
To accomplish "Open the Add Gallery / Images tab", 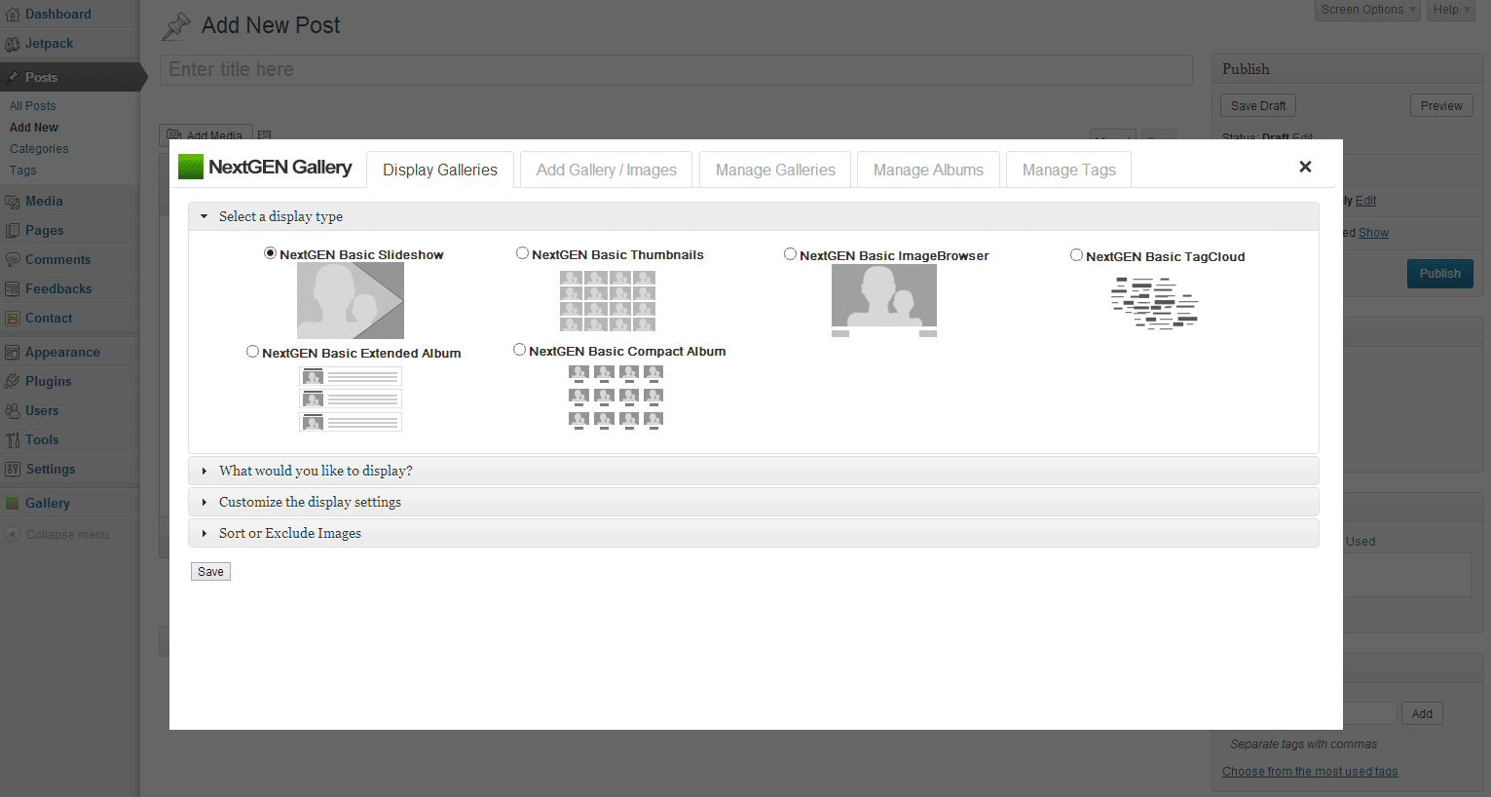I will click(606, 170).
